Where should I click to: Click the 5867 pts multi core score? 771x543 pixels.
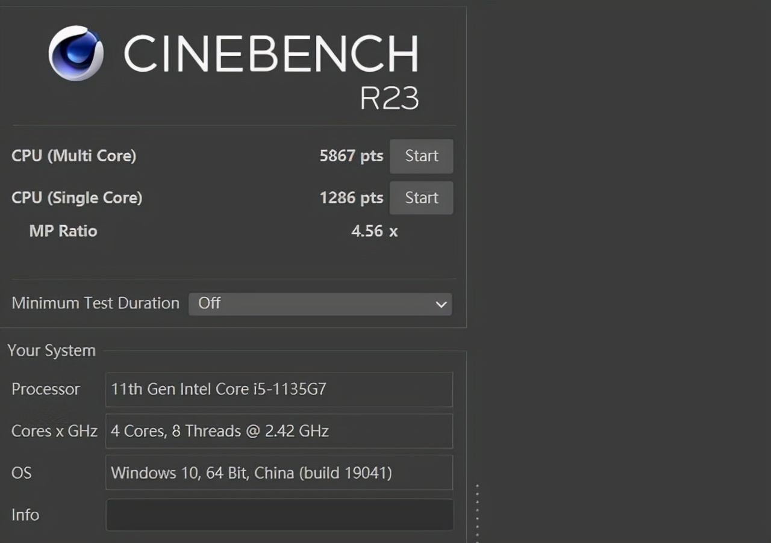point(351,156)
